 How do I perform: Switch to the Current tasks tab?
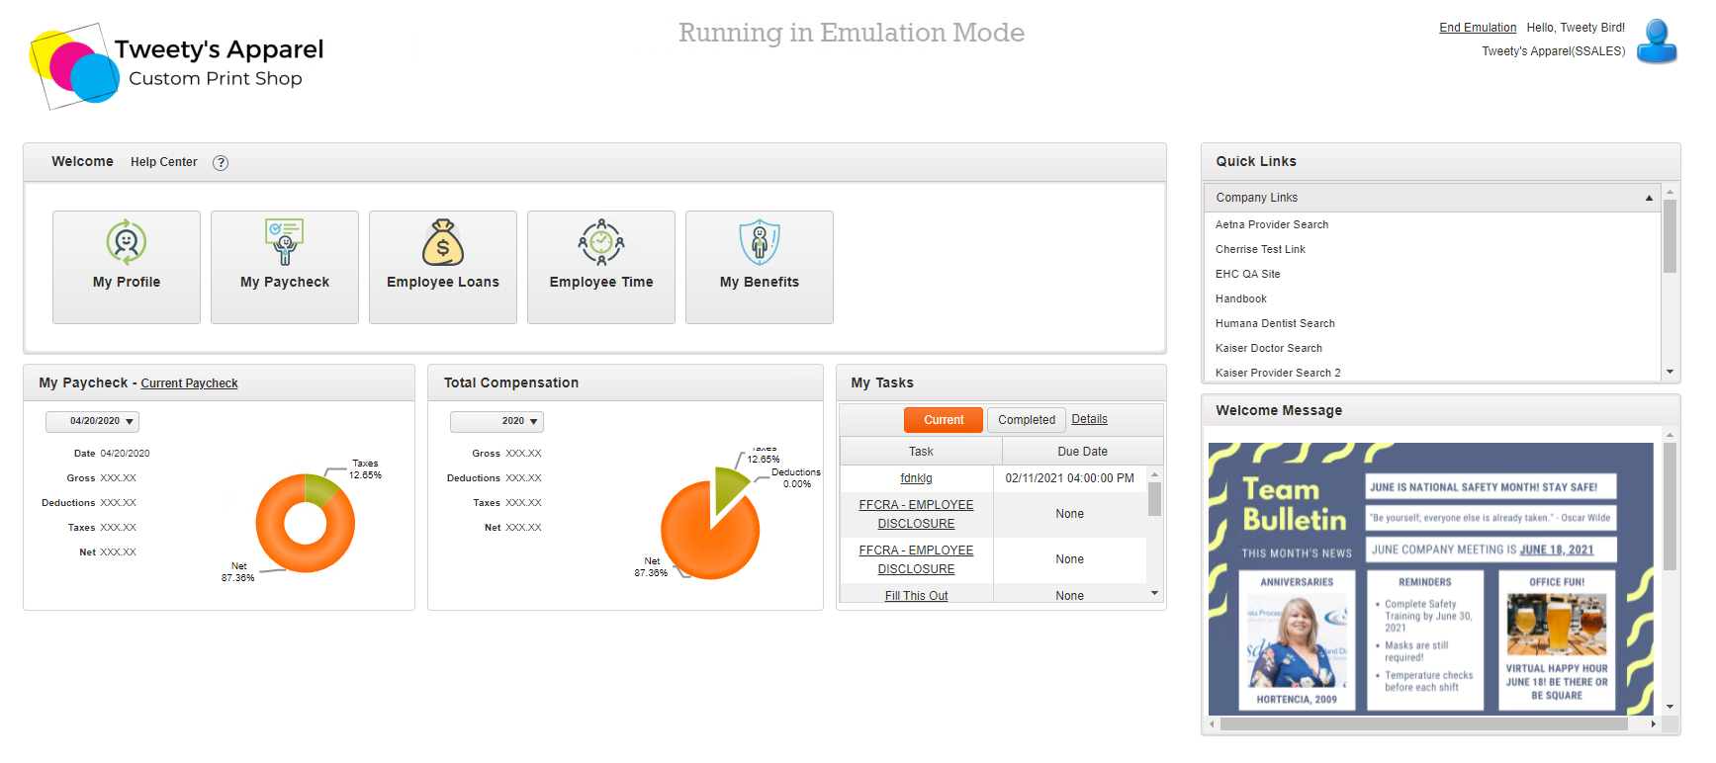(944, 420)
